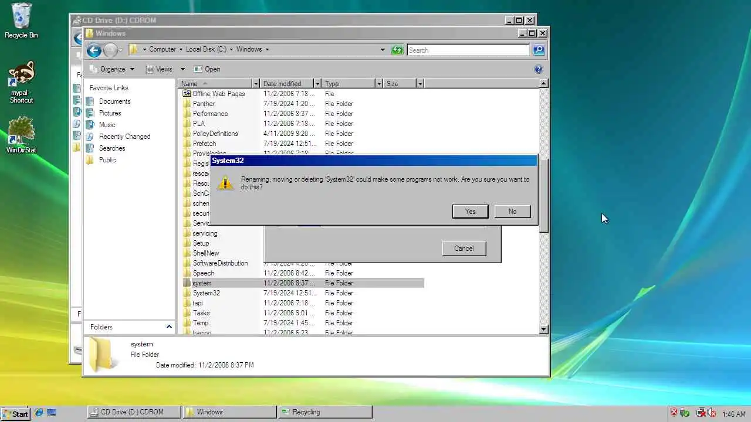The height and width of the screenshot is (422, 751).
Task: Open the Start button
Action: (x=15, y=413)
